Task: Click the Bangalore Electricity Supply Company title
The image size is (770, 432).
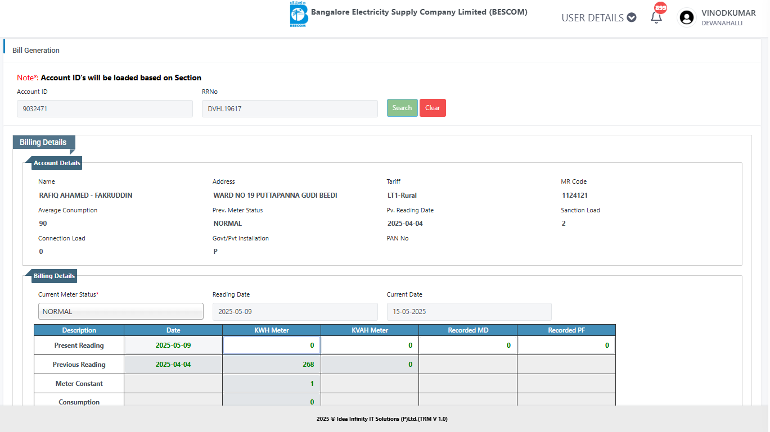Action: pos(419,12)
